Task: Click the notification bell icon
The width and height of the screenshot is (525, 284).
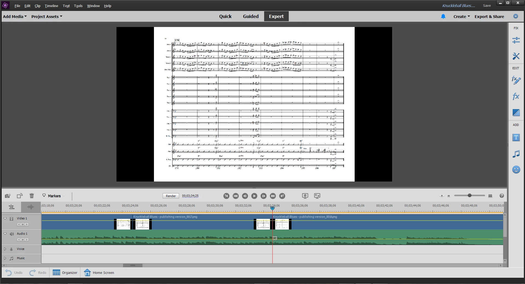Action: tap(443, 17)
